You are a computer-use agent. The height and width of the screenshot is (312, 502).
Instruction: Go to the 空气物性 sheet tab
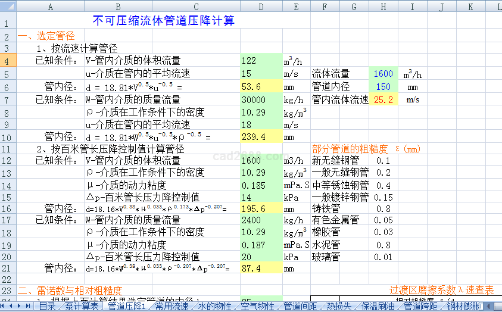[x=257, y=307]
